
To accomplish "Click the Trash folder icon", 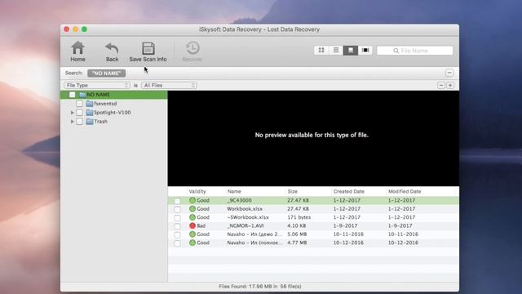I will coord(89,122).
